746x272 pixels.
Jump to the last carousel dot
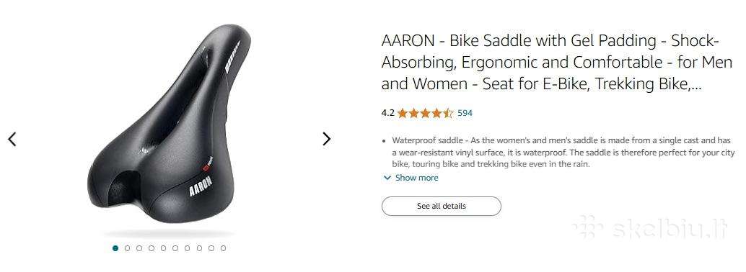tap(223, 248)
